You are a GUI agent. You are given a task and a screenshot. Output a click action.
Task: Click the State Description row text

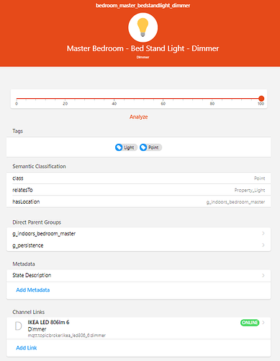pos(32,275)
